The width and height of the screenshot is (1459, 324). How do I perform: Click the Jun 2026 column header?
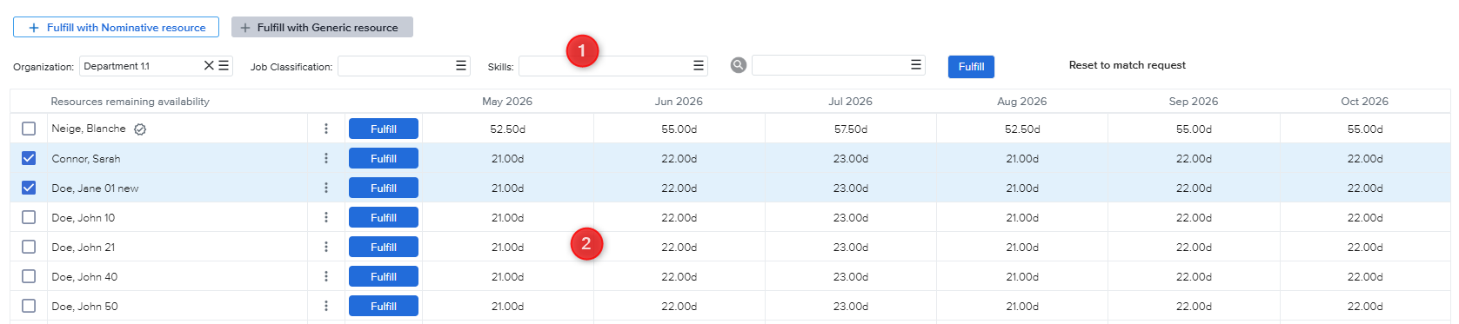coord(679,102)
